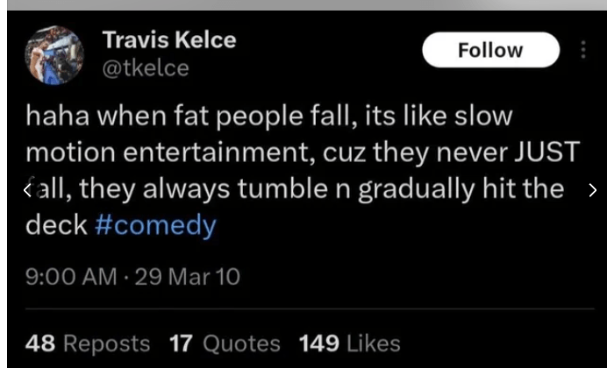Click the 9:00 AM time stamp
The height and width of the screenshot is (368, 607).
pyautogui.click(x=72, y=277)
